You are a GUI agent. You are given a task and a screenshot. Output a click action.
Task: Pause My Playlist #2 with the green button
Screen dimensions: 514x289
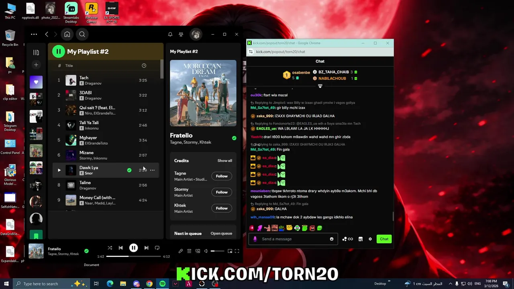point(59,51)
